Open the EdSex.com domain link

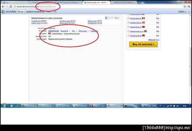(92, 21)
